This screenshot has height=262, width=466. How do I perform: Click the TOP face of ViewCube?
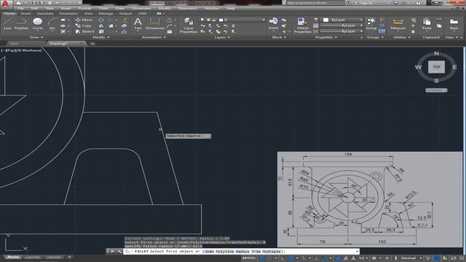(x=436, y=67)
